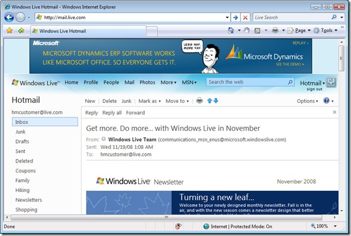Viewport: 351px width, 236px height.
Task: Open the Page menu
Action: (299, 30)
